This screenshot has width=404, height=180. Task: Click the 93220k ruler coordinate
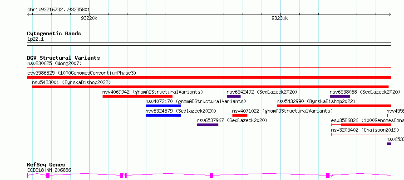click(x=89, y=18)
